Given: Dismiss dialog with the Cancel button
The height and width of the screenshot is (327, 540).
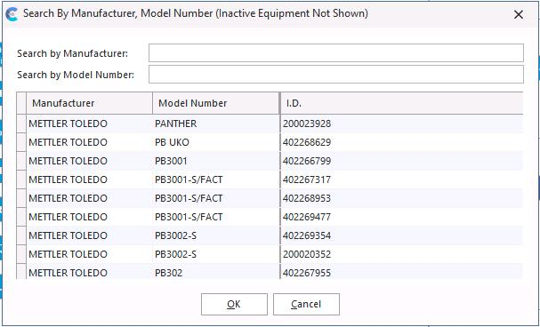Looking at the screenshot, I should [306, 304].
